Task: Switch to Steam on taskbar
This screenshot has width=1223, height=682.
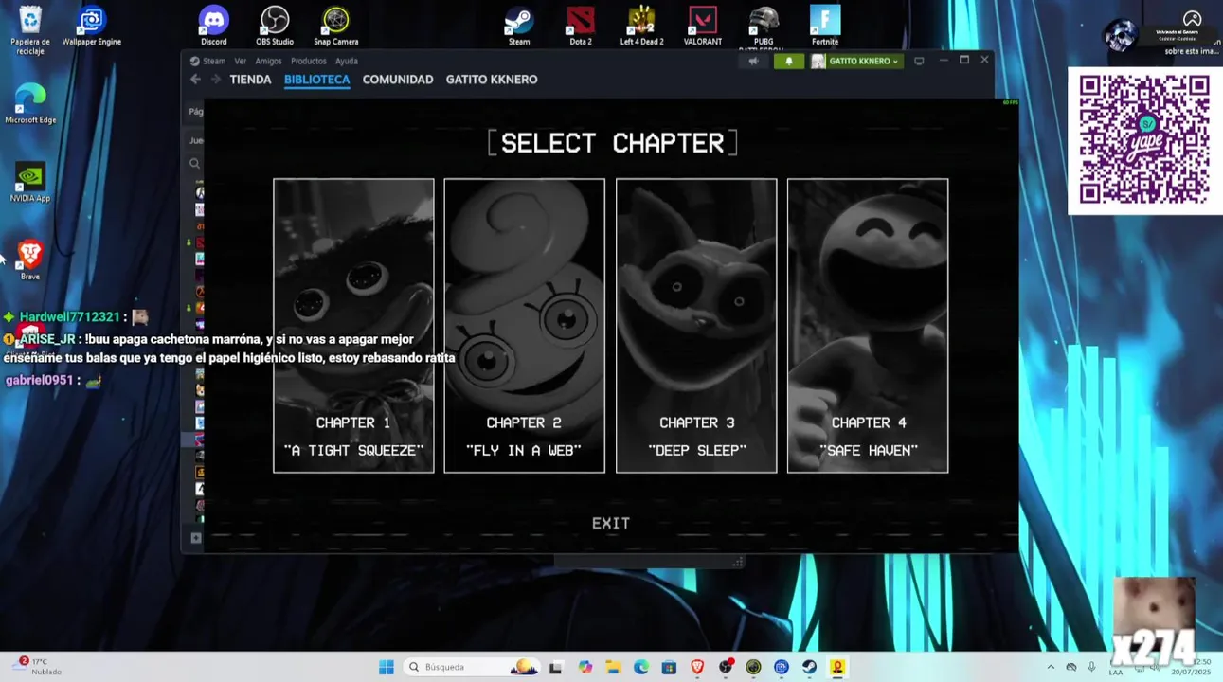Action: (809, 667)
